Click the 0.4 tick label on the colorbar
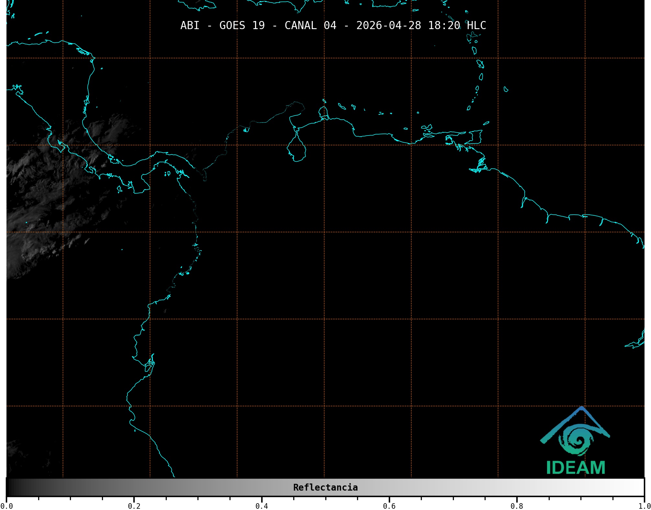 coord(262,506)
